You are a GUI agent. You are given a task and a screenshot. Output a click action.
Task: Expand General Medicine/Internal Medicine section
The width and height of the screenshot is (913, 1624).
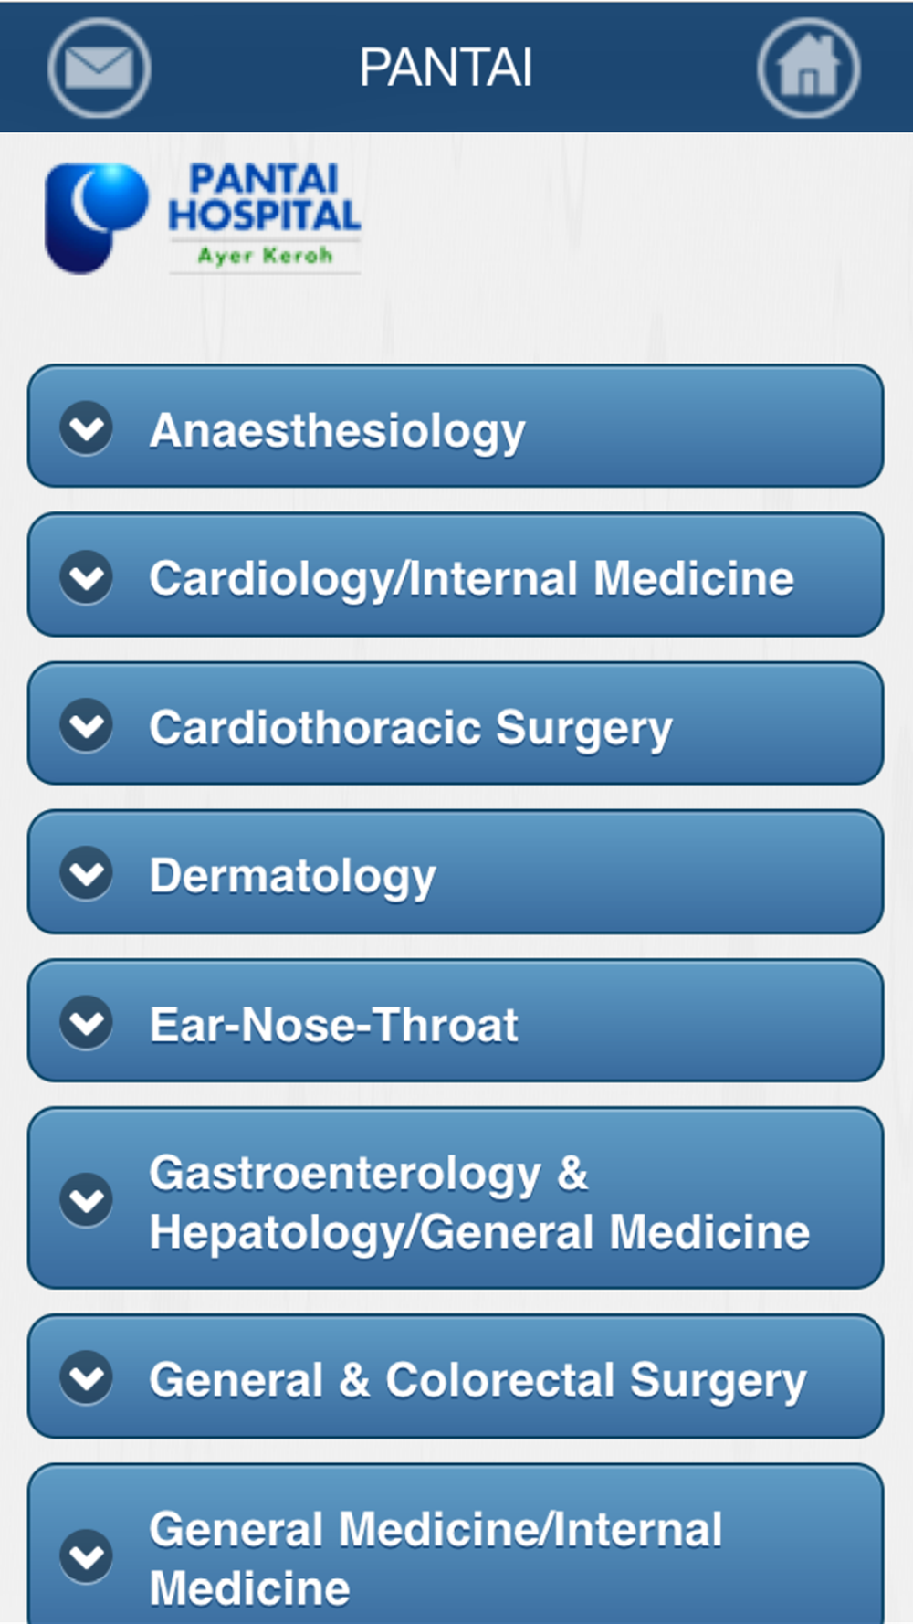(x=456, y=1544)
